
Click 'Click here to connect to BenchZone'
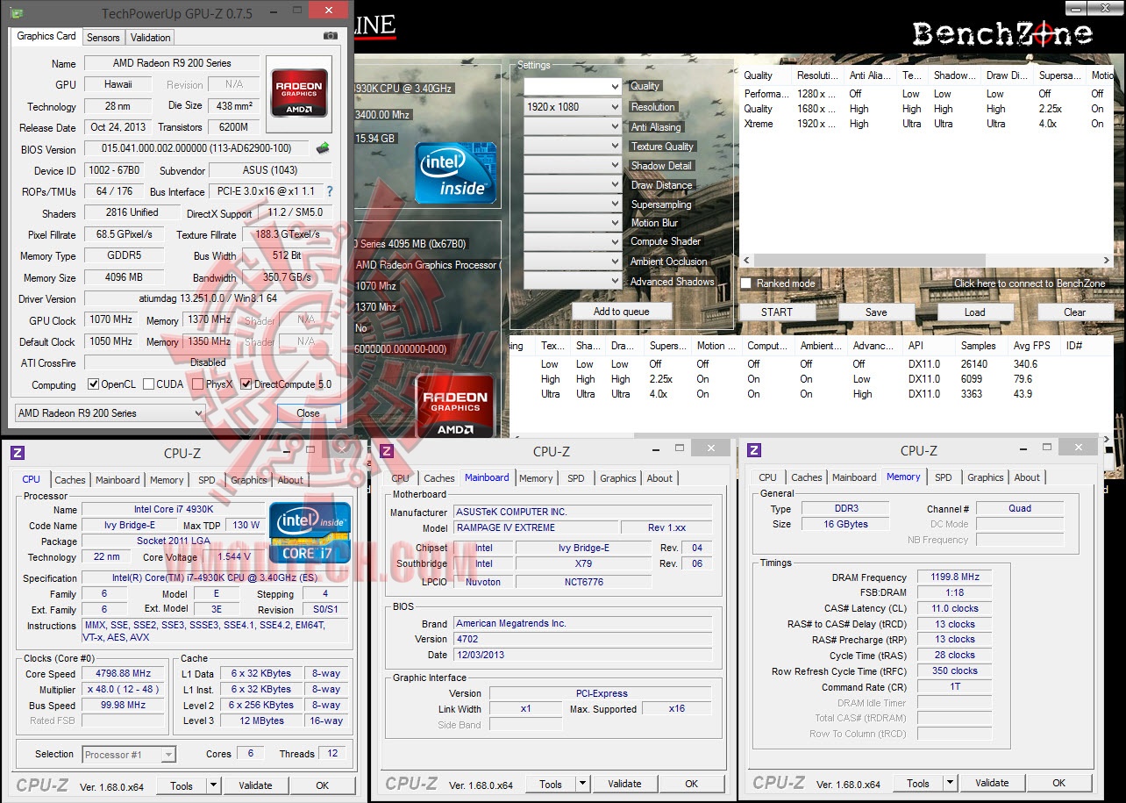click(x=1030, y=283)
